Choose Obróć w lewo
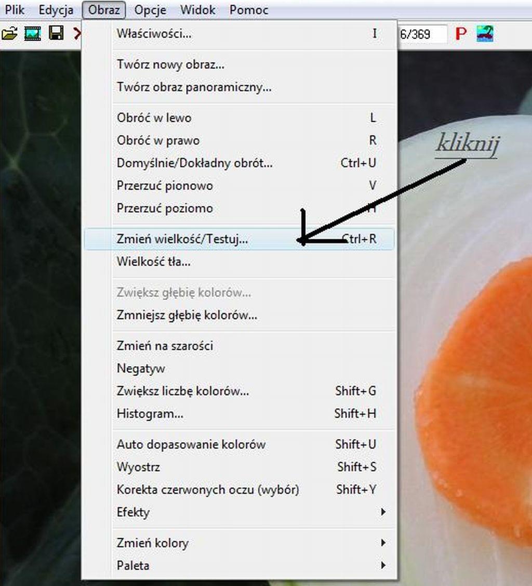 [x=239, y=118]
